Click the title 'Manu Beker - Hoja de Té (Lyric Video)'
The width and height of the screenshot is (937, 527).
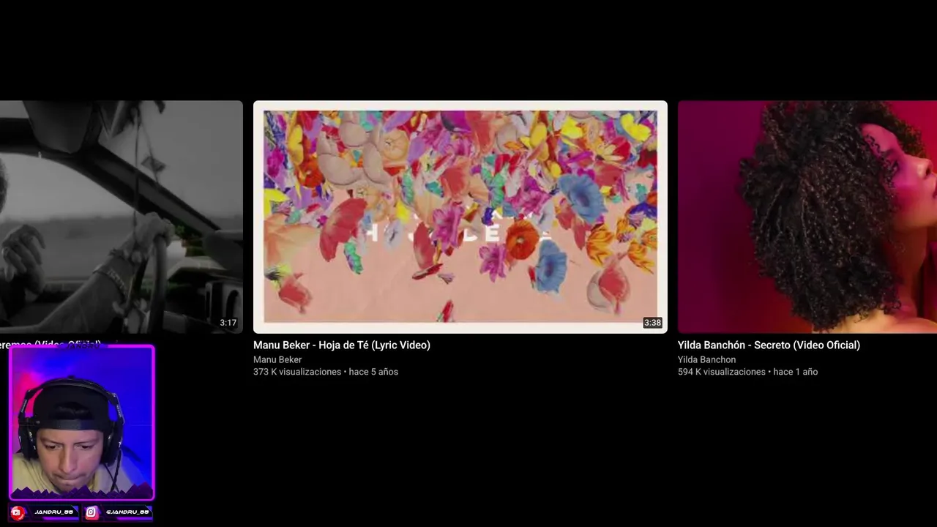342,345
